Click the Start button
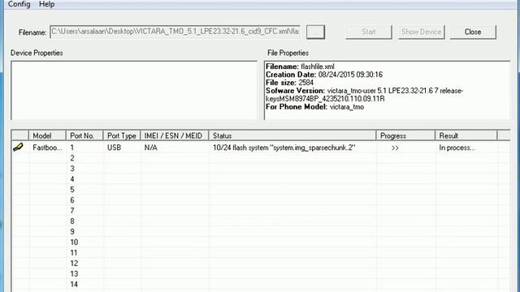The height and width of the screenshot is (292, 520). [368, 32]
